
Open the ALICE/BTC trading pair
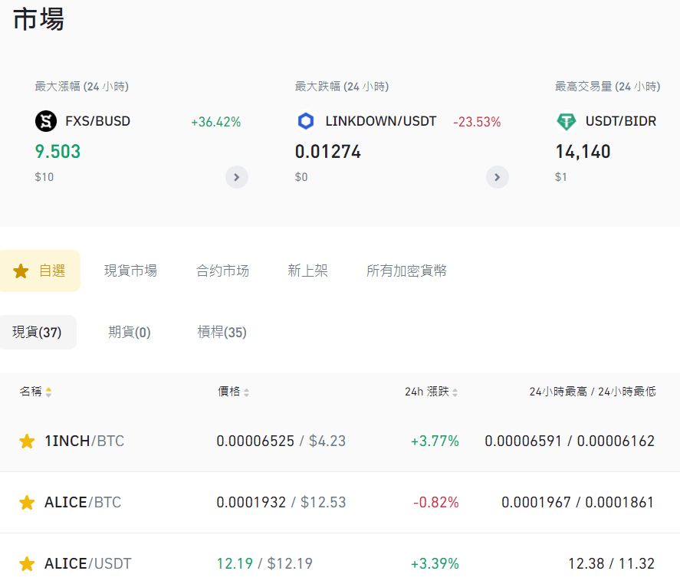pyautogui.click(x=83, y=503)
